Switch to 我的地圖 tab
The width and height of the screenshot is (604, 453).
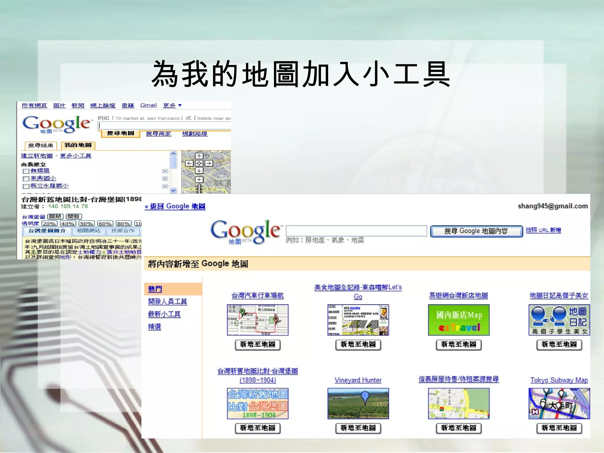tap(78, 145)
